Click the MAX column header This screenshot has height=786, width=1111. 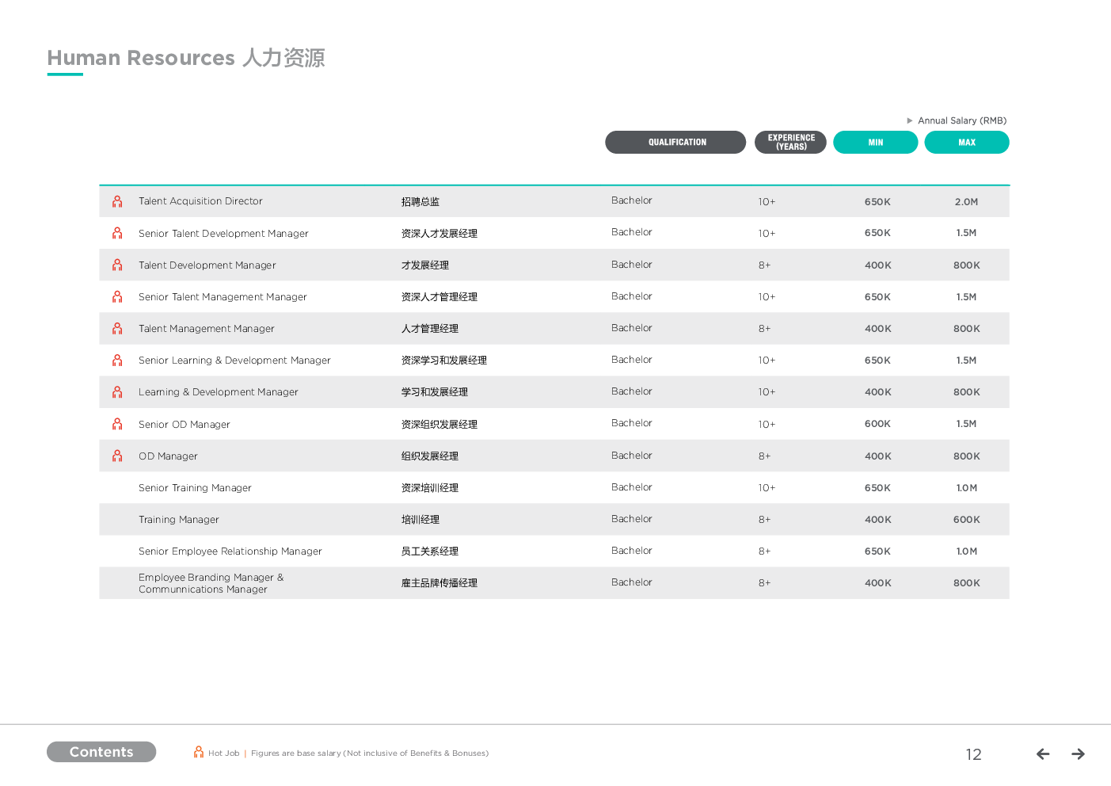point(967,143)
